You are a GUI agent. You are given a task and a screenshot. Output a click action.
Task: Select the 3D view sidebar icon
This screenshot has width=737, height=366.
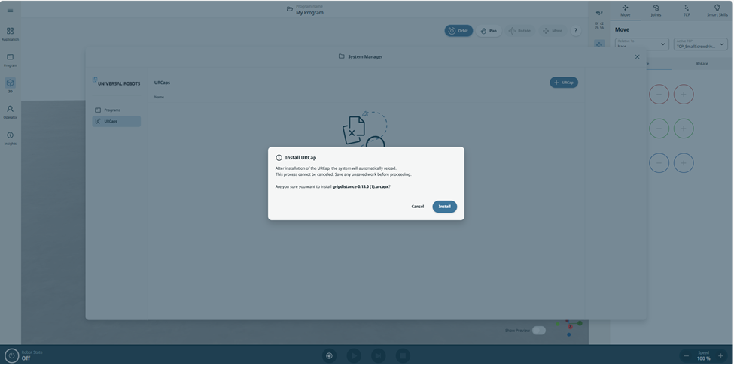pyautogui.click(x=10, y=85)
